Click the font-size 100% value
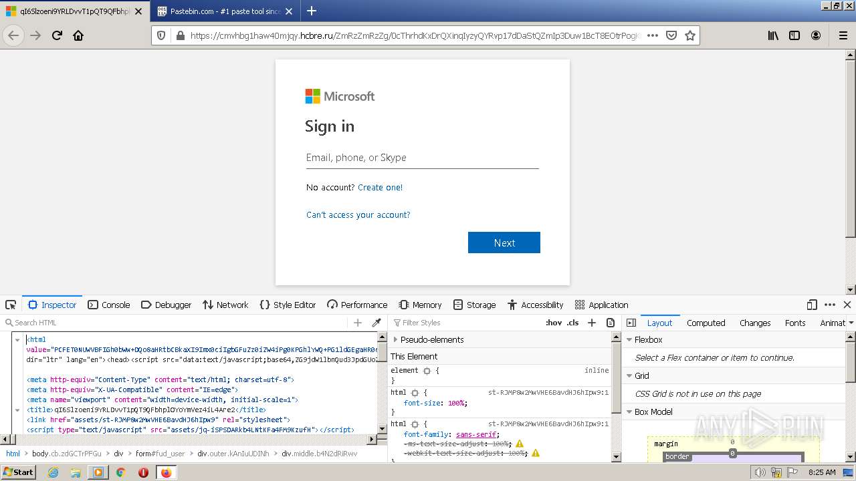The width and height of the screenshot is (856, 481). coord(456,404)
